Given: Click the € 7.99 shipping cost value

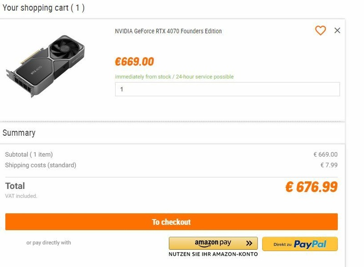Looking at the screenshot, I should pyautogui.click(x=329, y=165).
